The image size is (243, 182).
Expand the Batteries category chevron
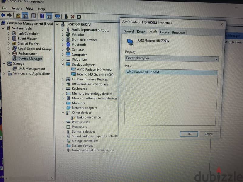pos(63,35)
